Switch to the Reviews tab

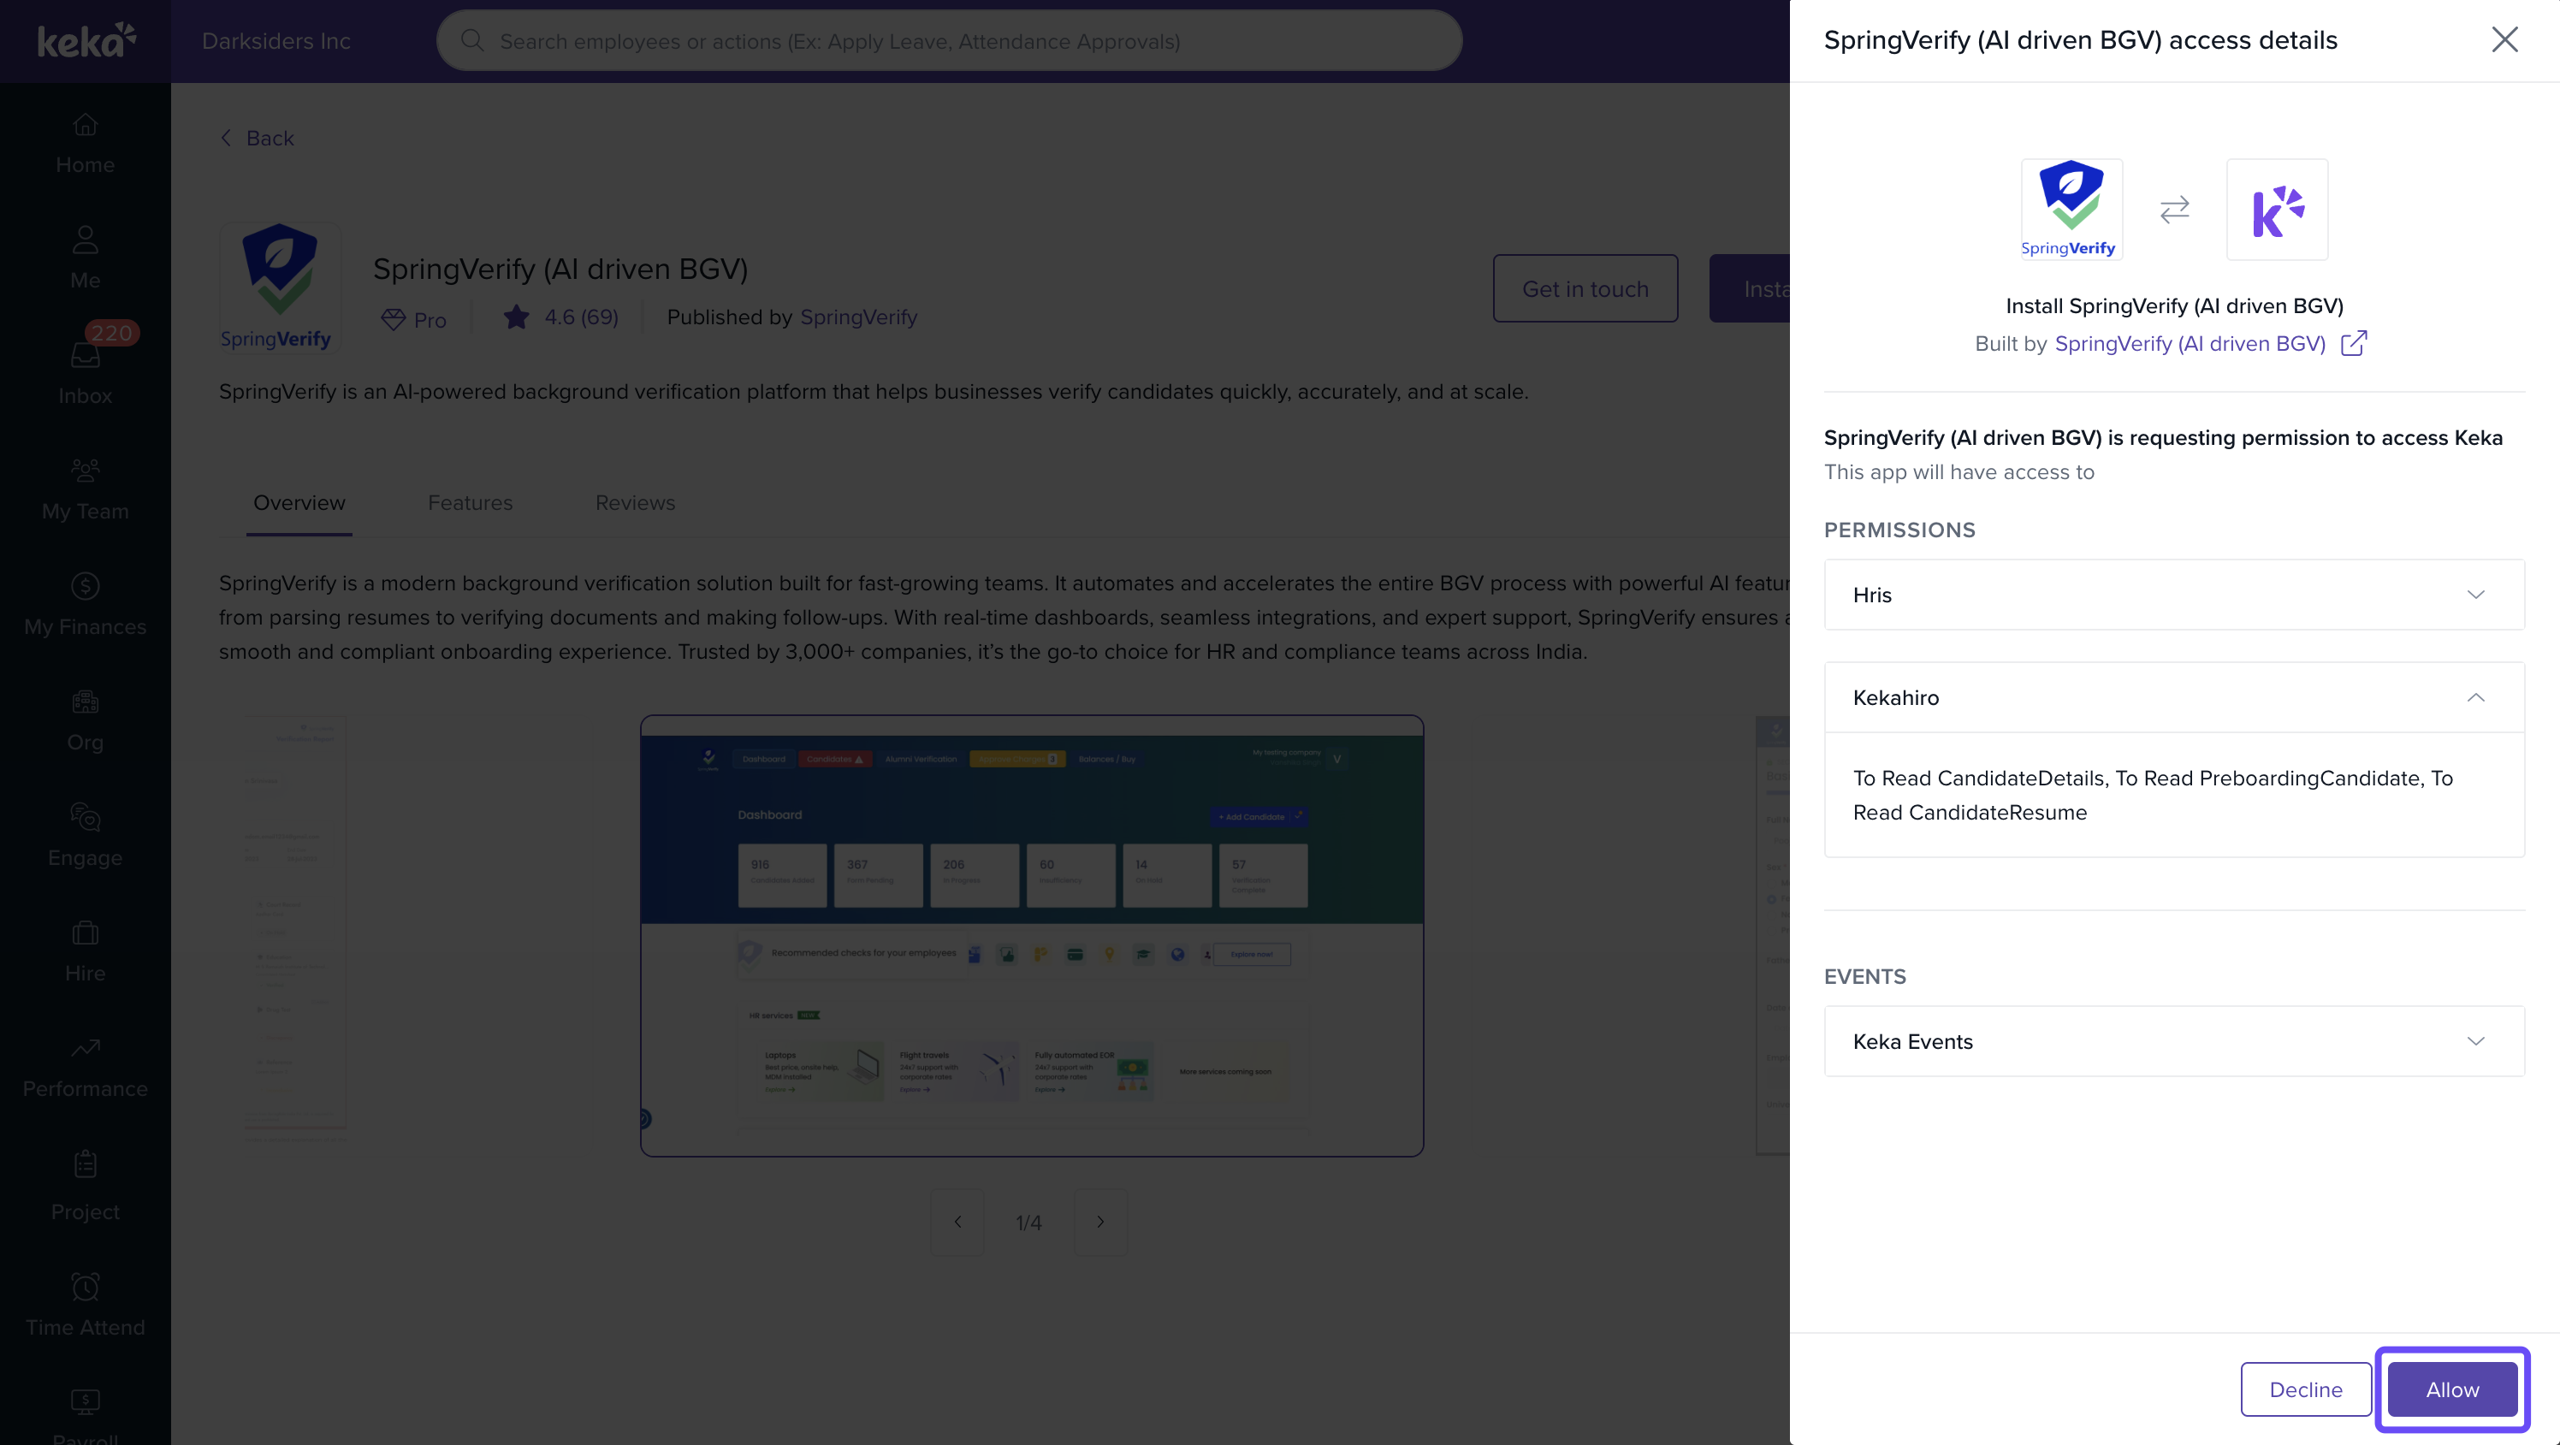tap(634, 503)
